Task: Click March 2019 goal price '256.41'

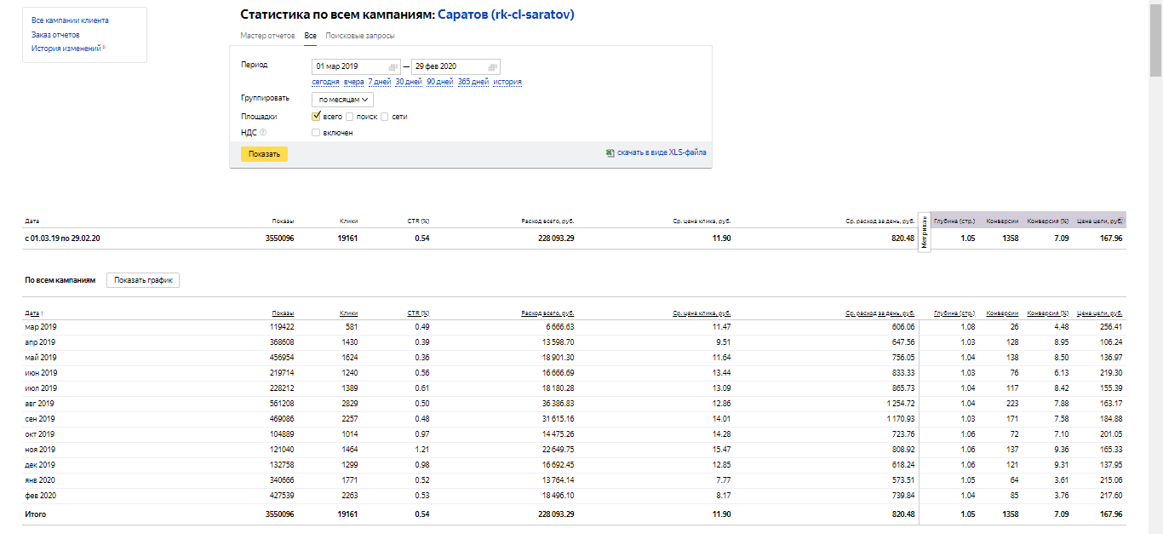Action: (1111, 326)
